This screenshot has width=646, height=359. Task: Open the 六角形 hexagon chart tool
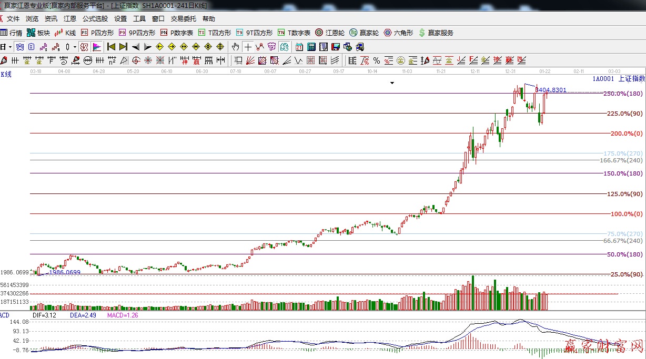[x=399, y=33]
